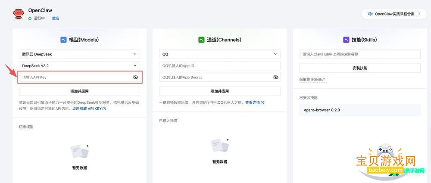Toggle API Key visibility eye icon
The width and height of the screenshot is (431, 183).
point(135,77)
